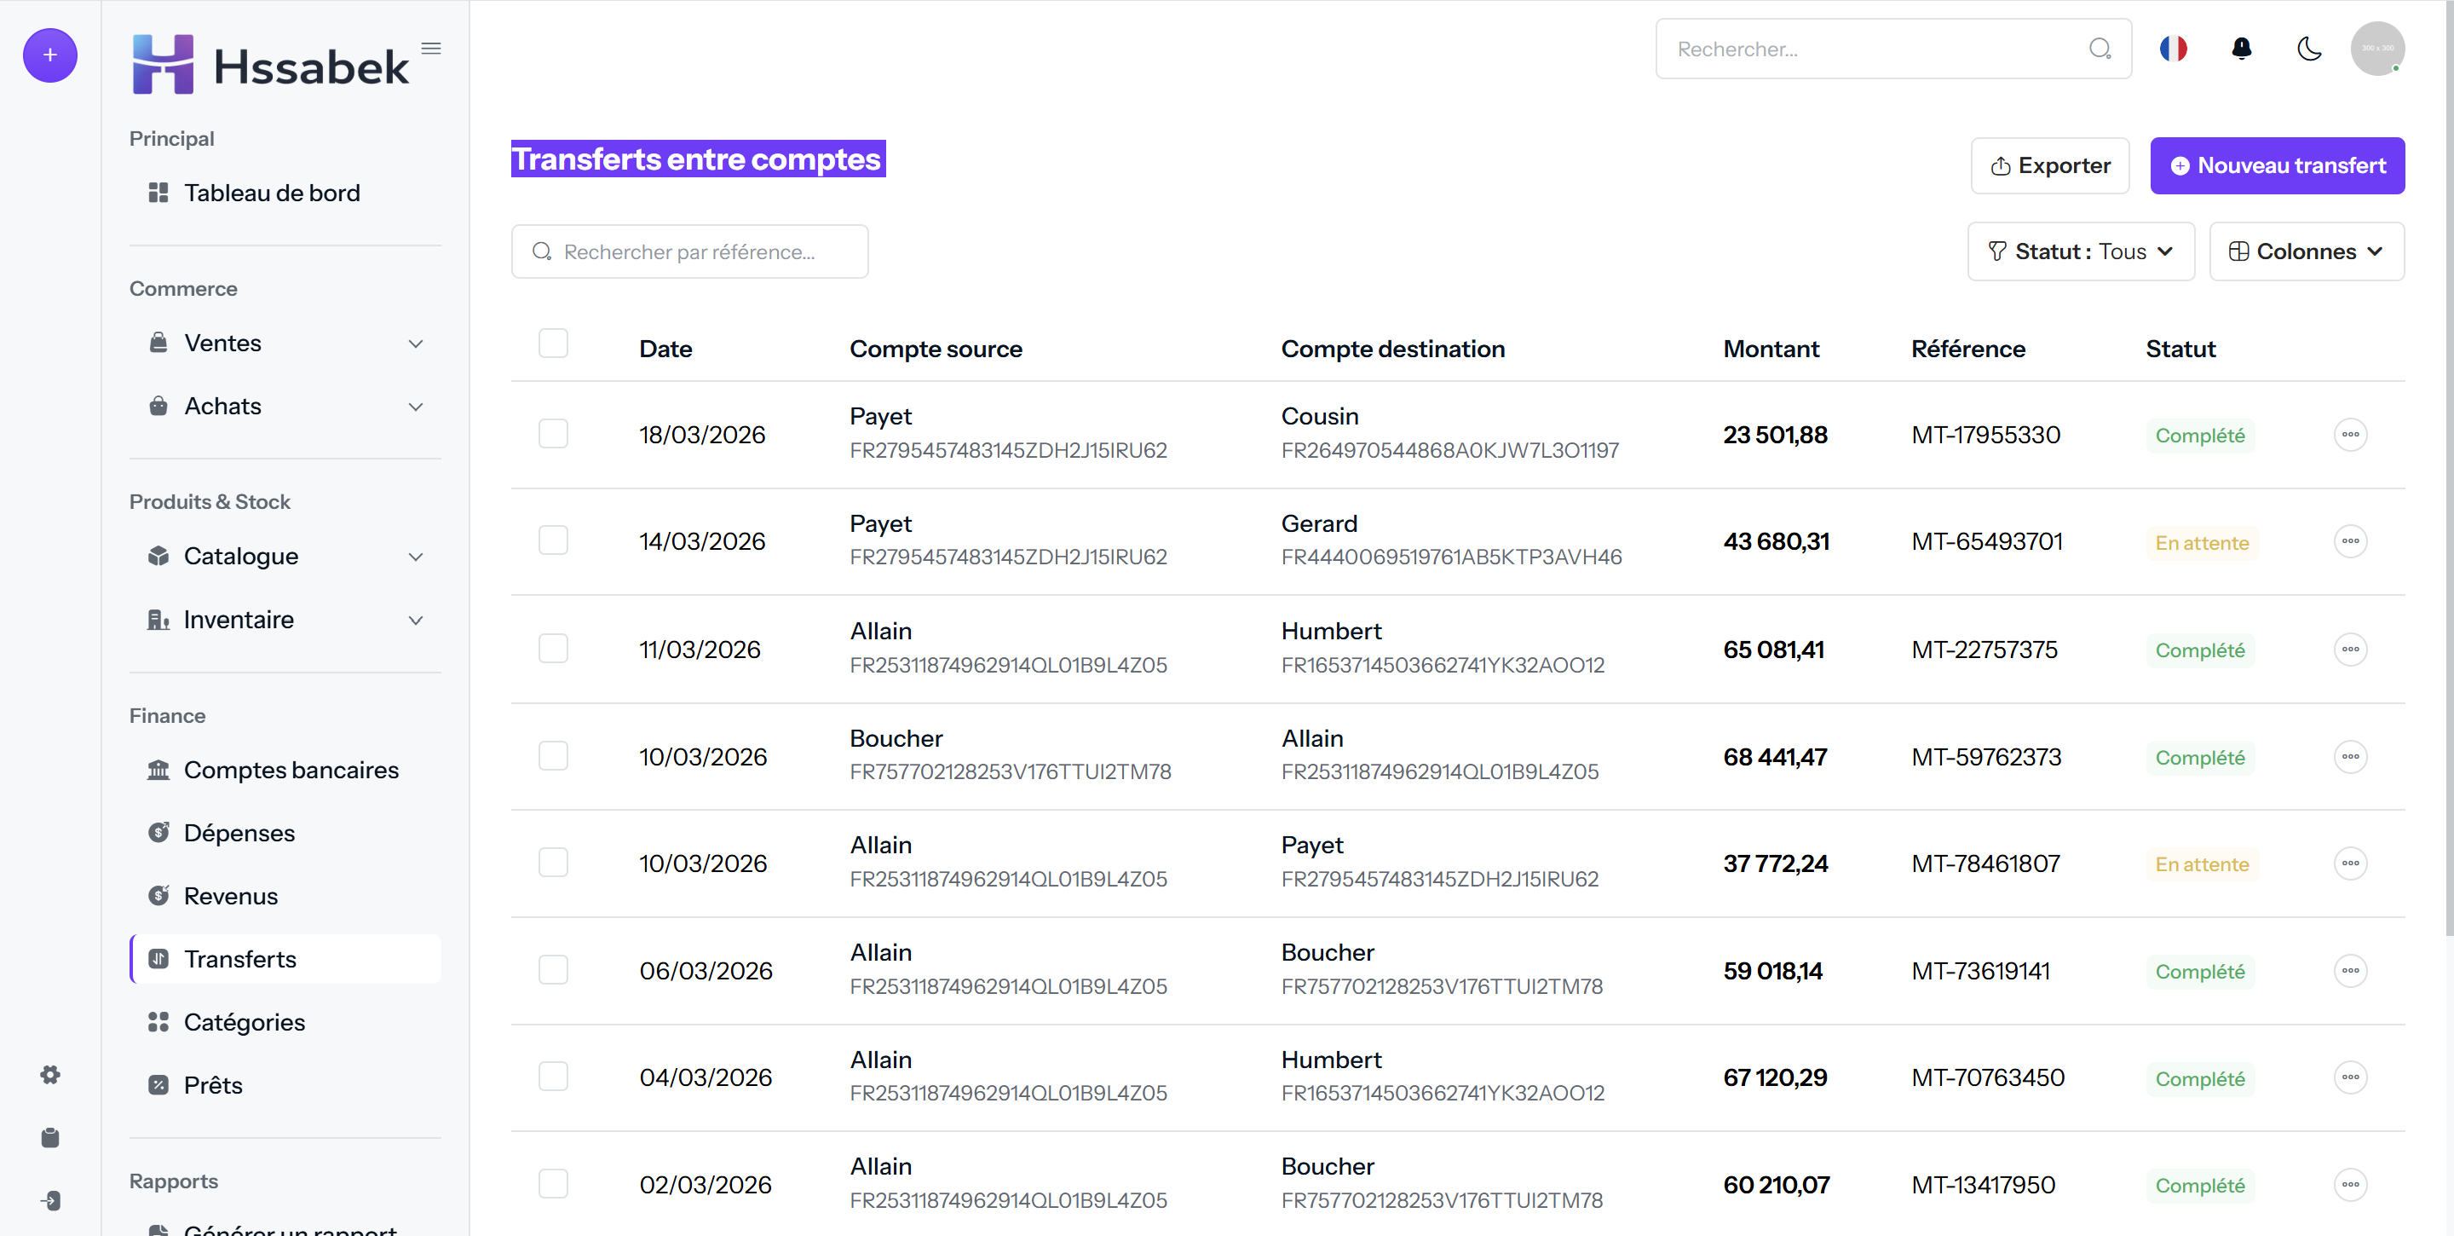Click the Exporter button

pyautogui.click(x=2050, y=166)
